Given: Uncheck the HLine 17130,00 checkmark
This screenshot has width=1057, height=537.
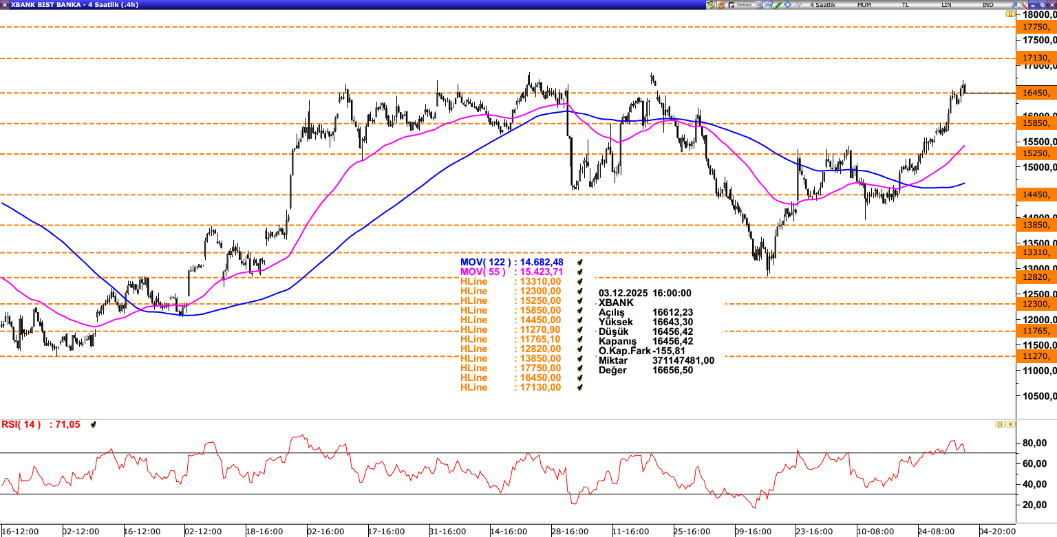Looking at the screenshot, I should [580, 387].
